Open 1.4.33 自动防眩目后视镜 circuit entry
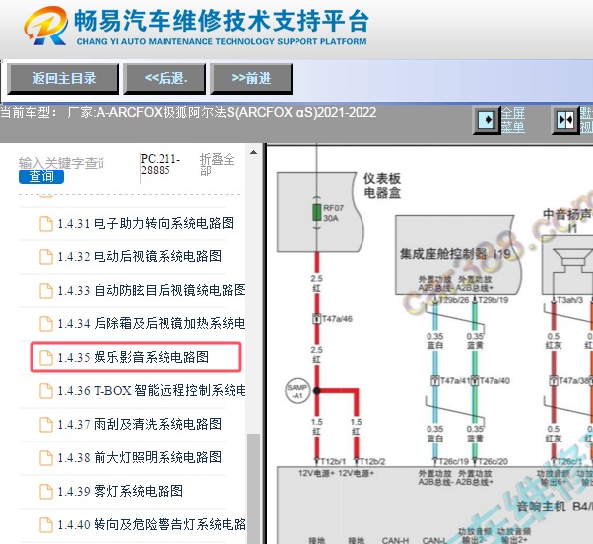Image resolution: width=593 pixels, height=544 pixels. click(x=152, y=290)
